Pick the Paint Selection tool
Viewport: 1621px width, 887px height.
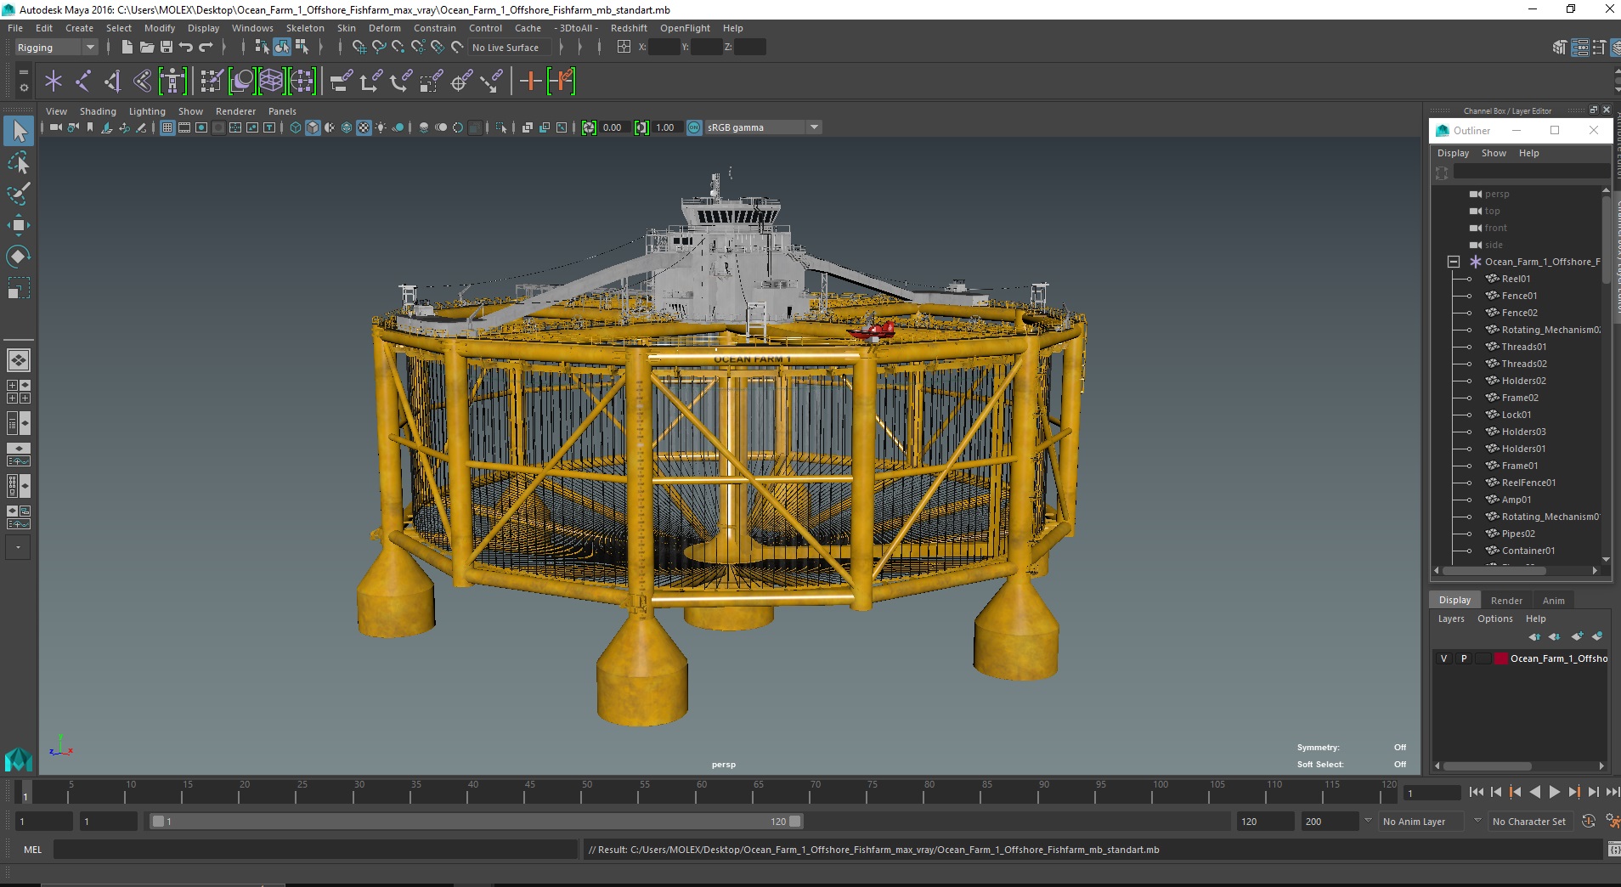[19, 194]
